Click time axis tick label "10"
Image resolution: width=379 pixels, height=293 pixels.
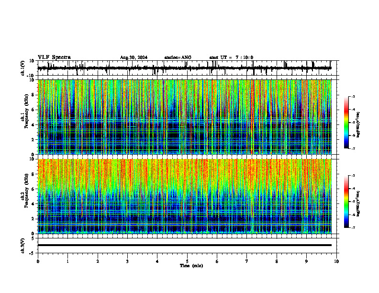pyautogui.click(x=336, y=261)
